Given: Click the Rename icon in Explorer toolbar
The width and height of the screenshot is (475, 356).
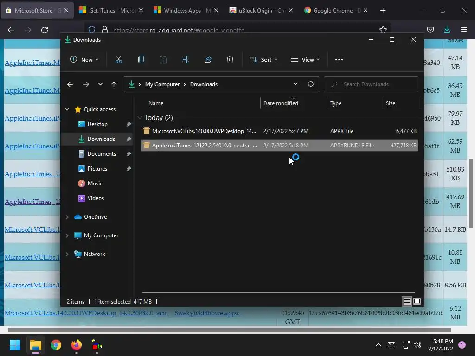Looking at the screenshot, I should (186, 60).
